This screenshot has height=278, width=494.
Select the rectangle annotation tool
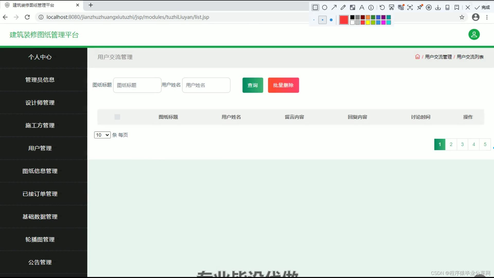[x=315, y=7]
